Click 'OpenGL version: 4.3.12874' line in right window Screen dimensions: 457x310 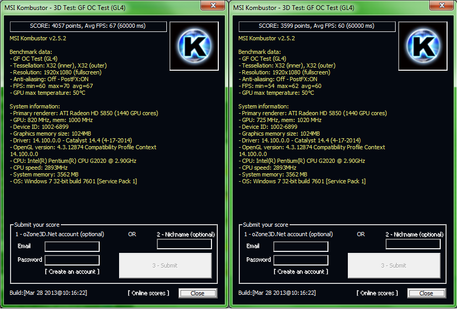point(312,148)
